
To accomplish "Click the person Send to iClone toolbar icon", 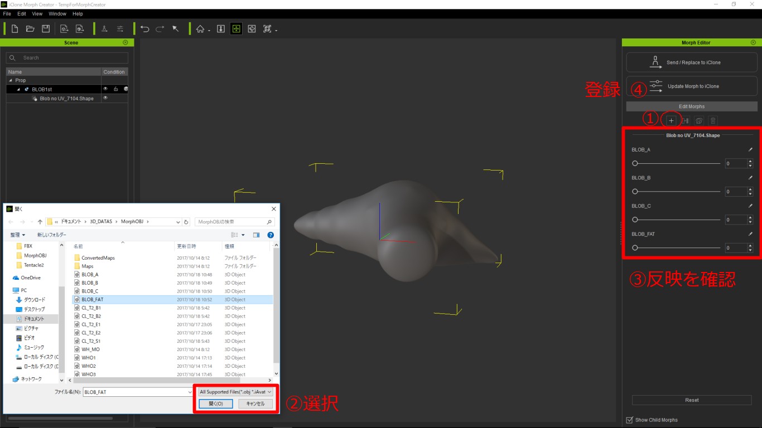I will (x=104, y=29).
